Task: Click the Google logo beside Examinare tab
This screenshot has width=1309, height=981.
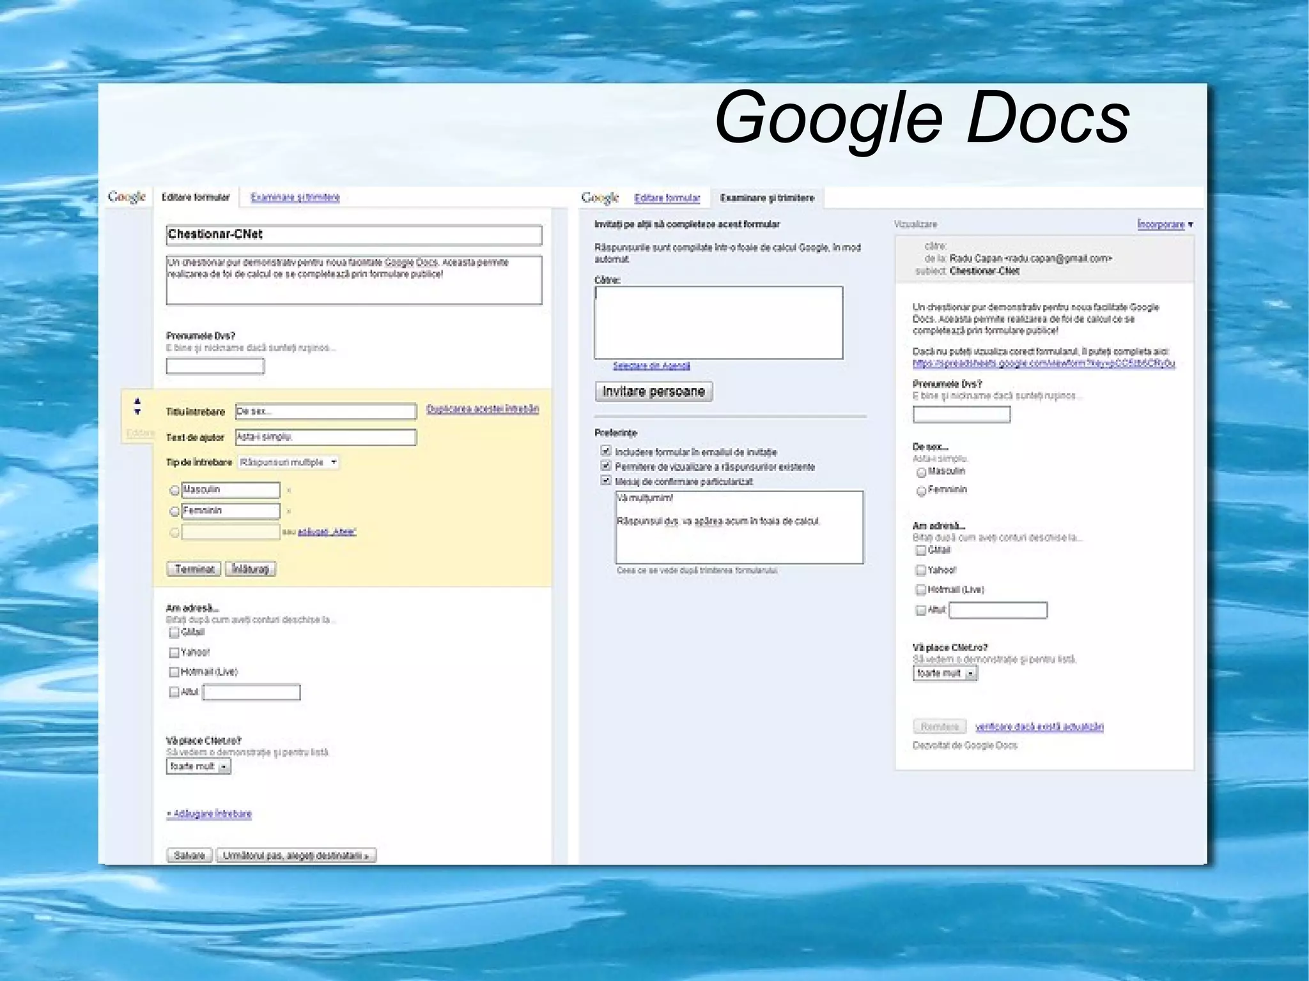Action: 600,198
